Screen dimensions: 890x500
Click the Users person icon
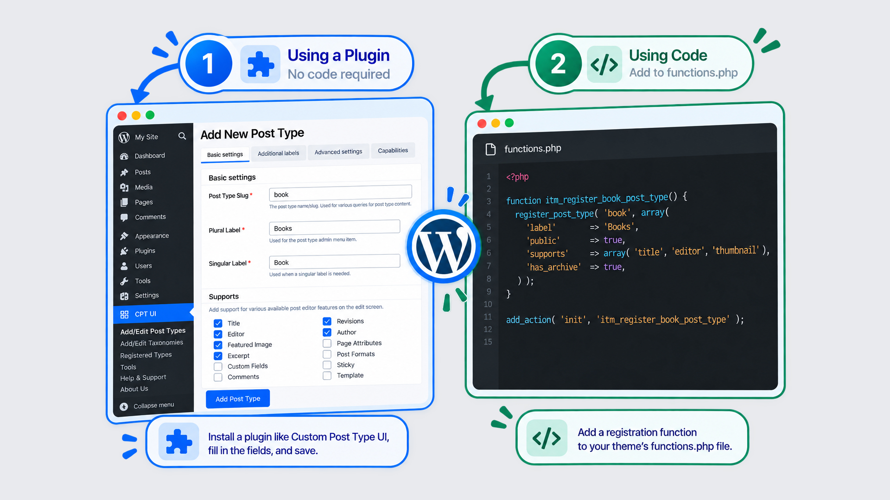tap(124, 266)
